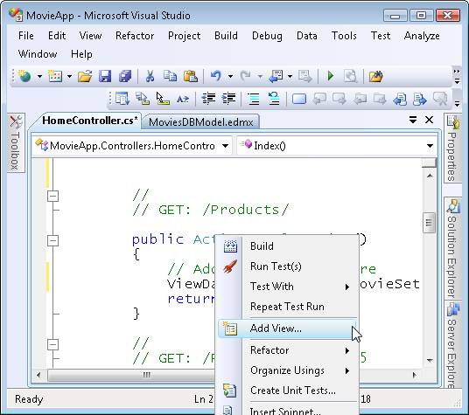Click the Navigate Forward icon
Image resolution: width=469 pixels, height=415 pixels.
click(x=304, y=77)
